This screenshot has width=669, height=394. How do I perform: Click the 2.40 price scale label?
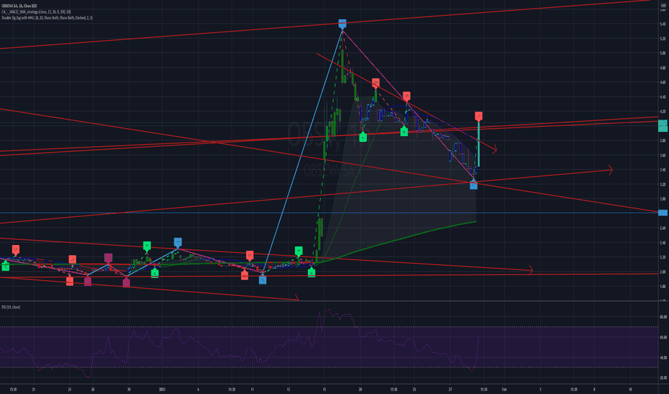[x=663, y=243]
